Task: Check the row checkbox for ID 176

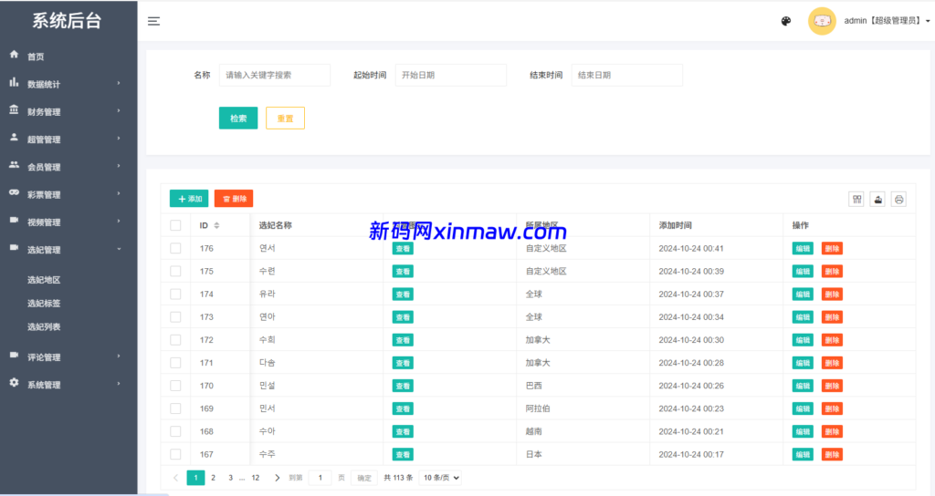Action: tap(175, 248)
